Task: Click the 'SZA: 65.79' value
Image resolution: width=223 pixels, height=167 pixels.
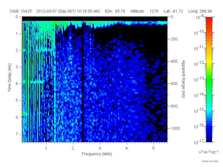Action: [115, 11]
